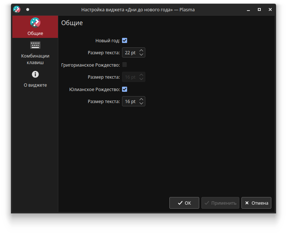
Task: Close the widget settings window
Action: click(270, 9)
